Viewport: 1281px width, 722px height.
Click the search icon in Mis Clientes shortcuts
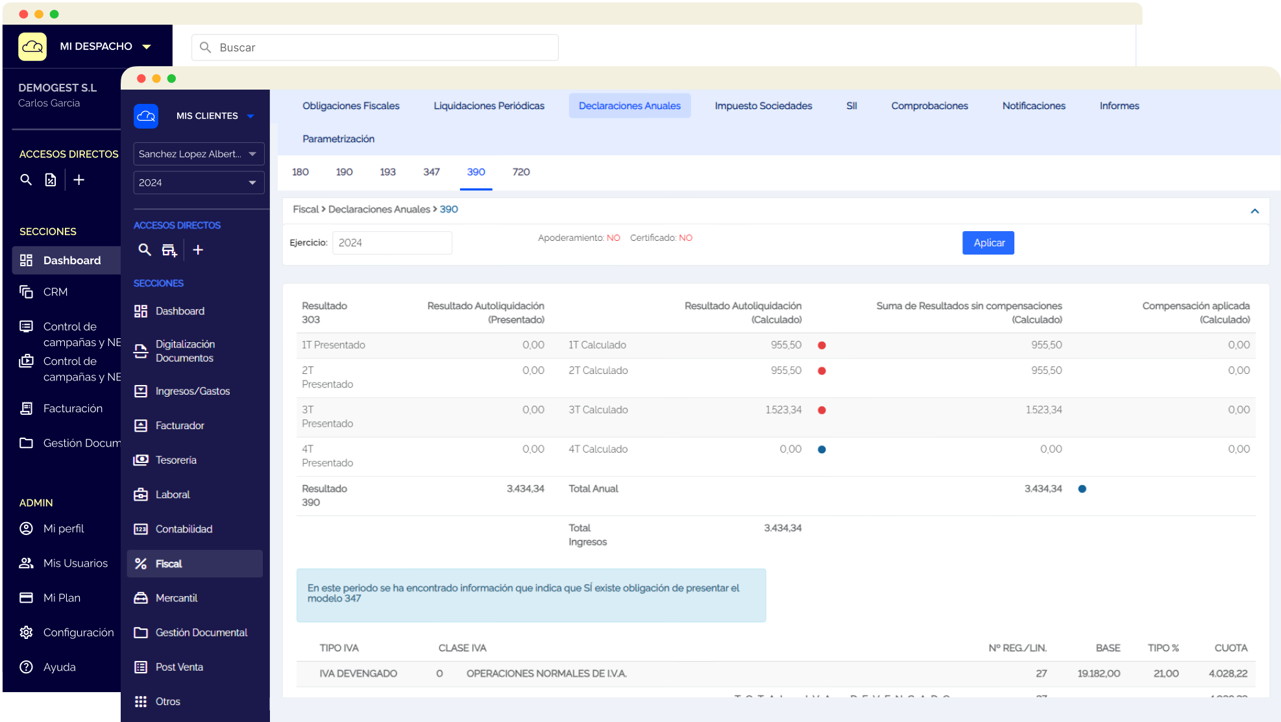point(145,250)
